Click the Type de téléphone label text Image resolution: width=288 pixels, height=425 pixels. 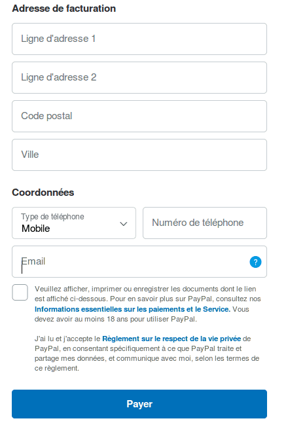52,217
